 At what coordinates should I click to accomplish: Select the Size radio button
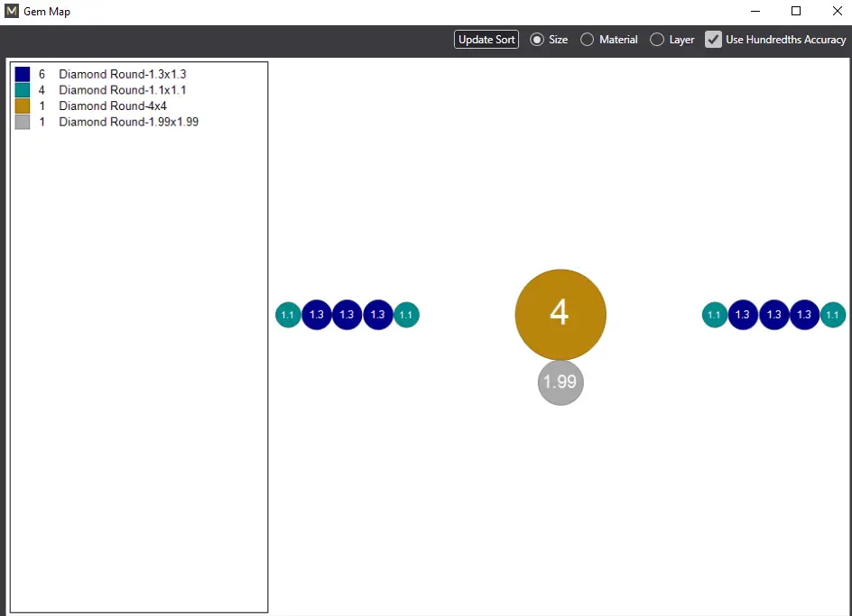pyautogui.click(x=538, y=40)
